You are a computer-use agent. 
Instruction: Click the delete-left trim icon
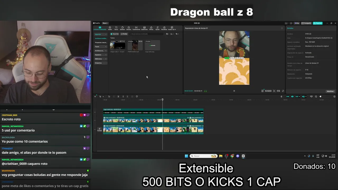[123, 97]
